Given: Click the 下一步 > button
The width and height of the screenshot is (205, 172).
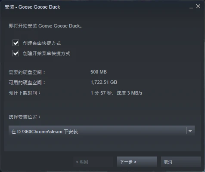Looking at the screenshot, I should pyautogui.click(x=137, y=162).
